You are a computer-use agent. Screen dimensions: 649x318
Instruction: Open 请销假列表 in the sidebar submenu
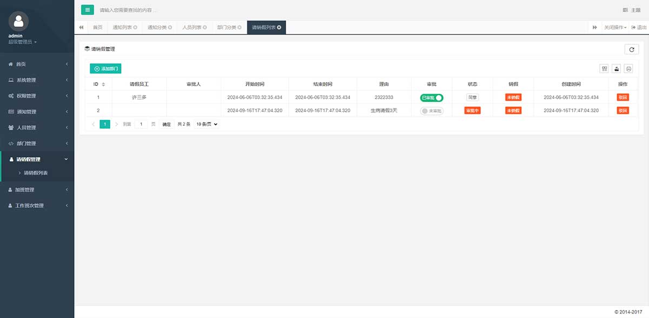coord(36,173)
